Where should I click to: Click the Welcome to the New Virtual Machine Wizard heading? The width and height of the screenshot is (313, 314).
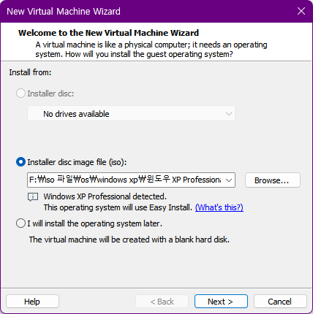pyautogui.click(x=108, y=33)
